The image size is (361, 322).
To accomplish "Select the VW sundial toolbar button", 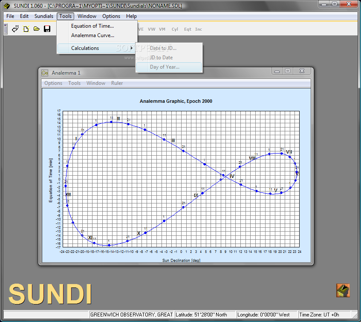I will coord(151,29).
